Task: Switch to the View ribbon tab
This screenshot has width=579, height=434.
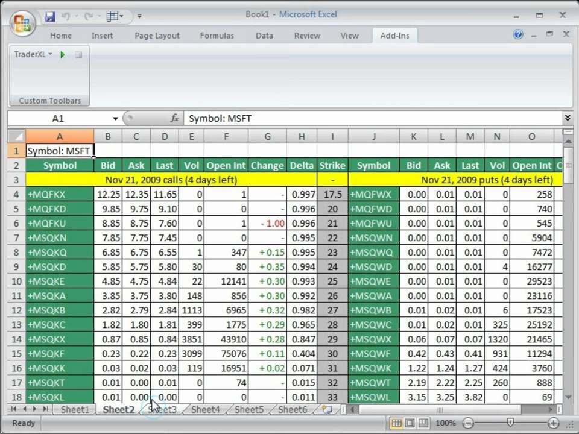Action: [x=349, y=36]
